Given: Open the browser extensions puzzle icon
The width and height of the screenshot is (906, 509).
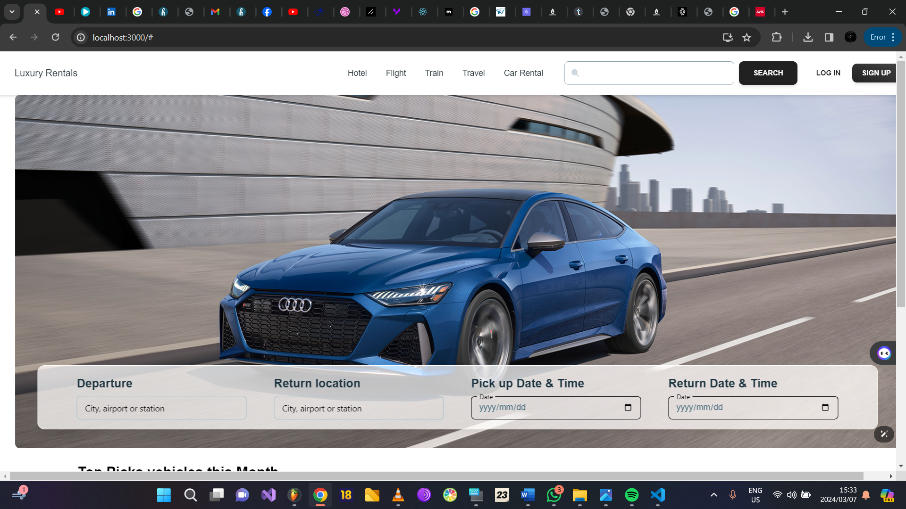Looking at the screenshot, I should coord(776,37).
